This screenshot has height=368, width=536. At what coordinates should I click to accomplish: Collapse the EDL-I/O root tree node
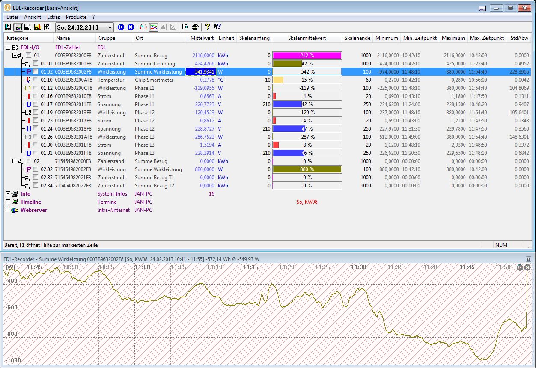pos(8,47)
